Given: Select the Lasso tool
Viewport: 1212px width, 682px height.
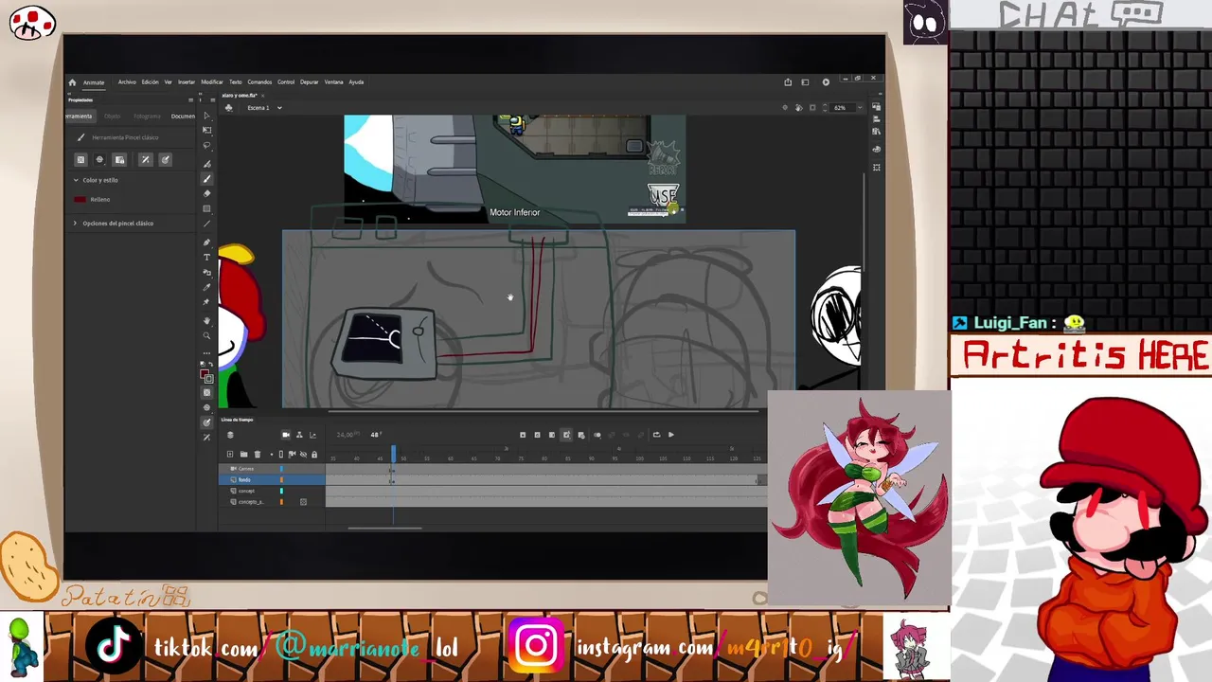Looking at the screenshot, I should (x=206, y=146).
